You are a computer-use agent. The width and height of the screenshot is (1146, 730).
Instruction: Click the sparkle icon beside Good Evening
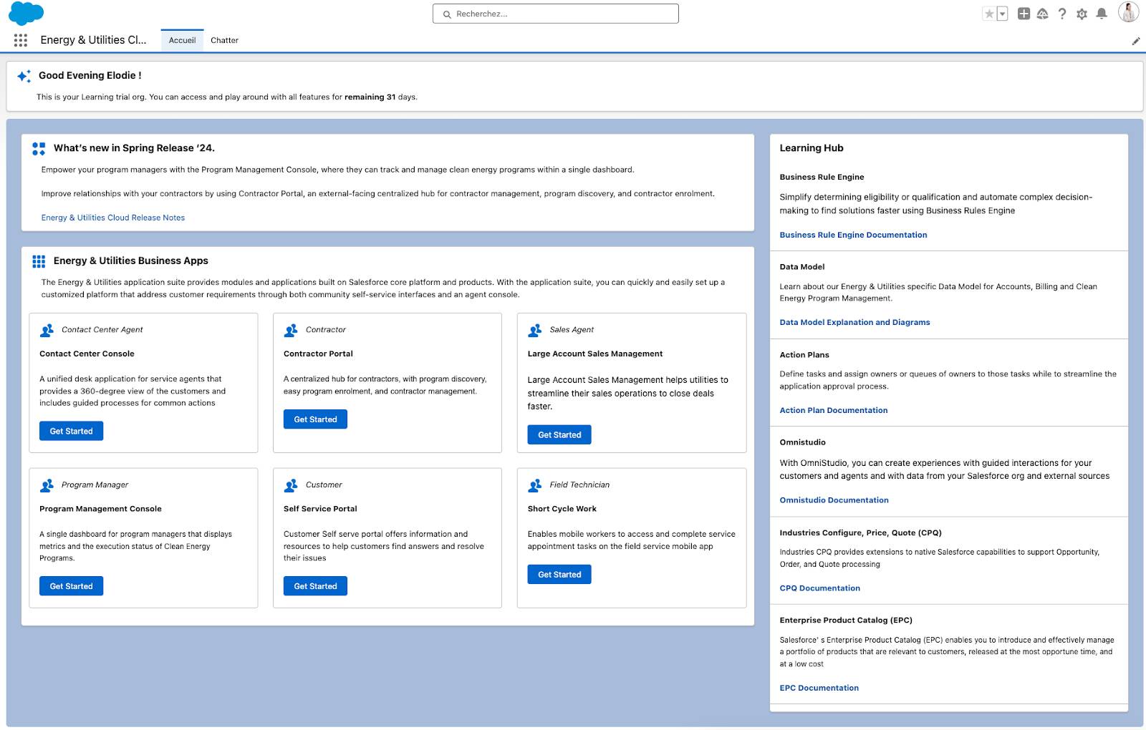(x=24, y=76)
